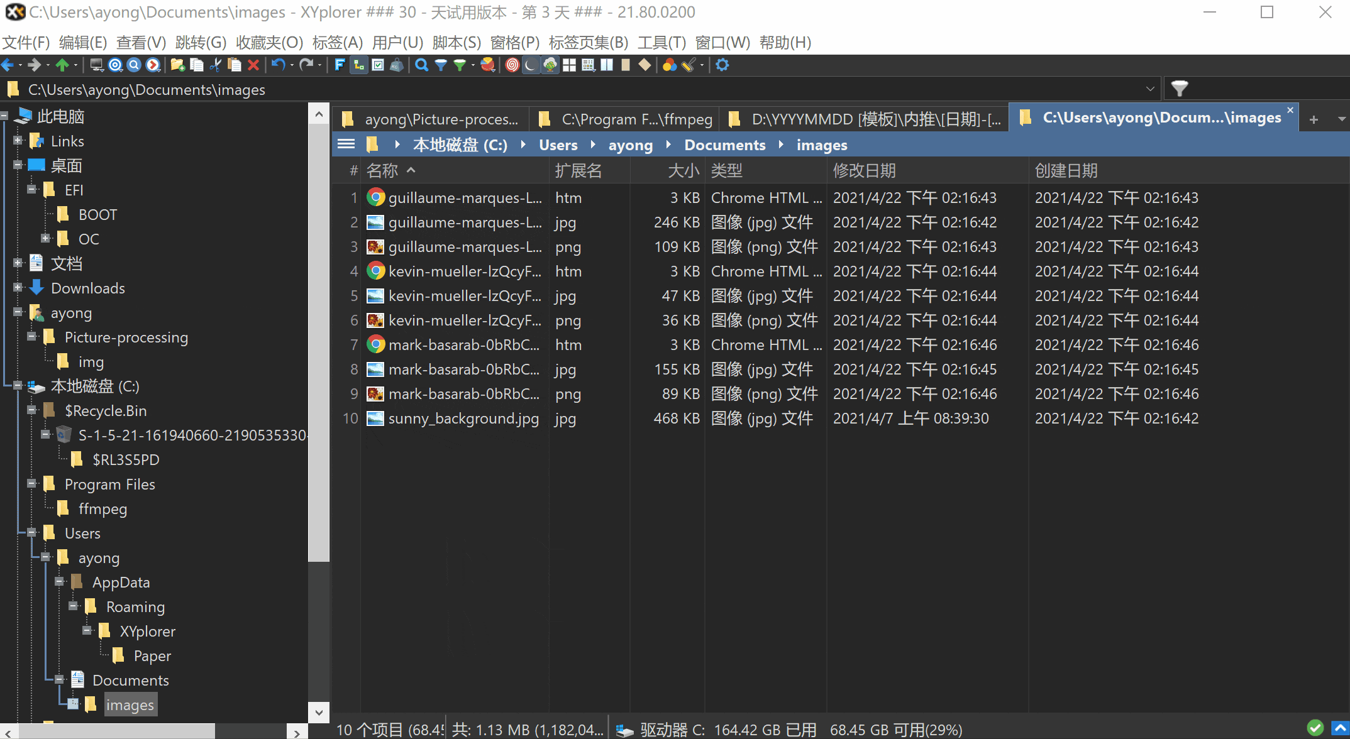Select the sunny_background.jpg file row
This screenshot has height=739, width=1350.
point(463,419)
